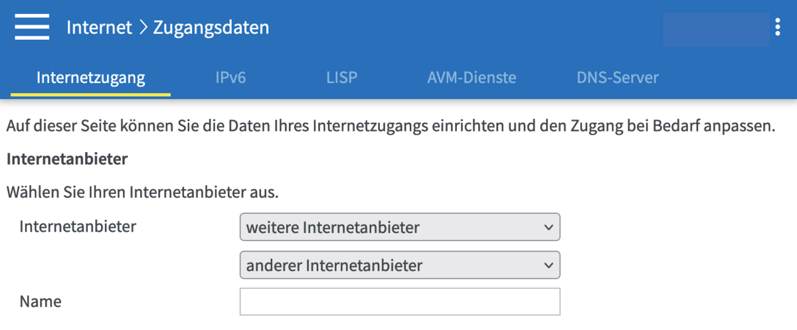Switch to the IPv6 tab
Screen dimensions: 797x330
click(x=230, y=78)
